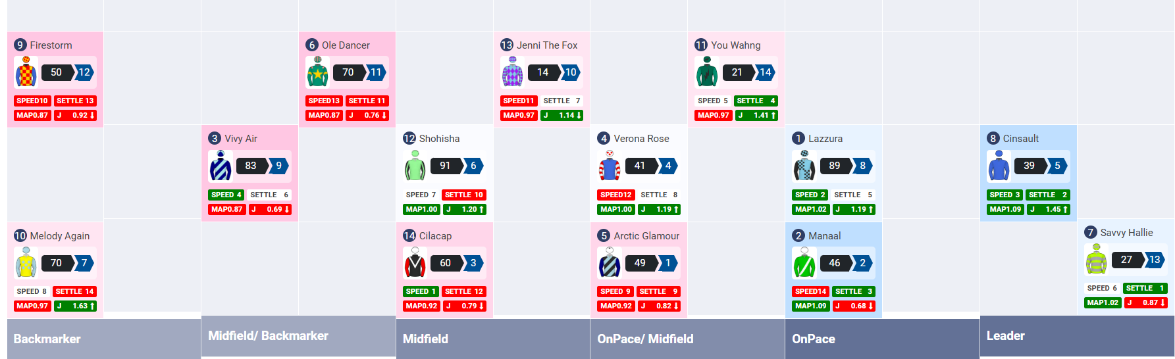
Task: Click Manaal's green silks icon
Action: pos(804,263)
